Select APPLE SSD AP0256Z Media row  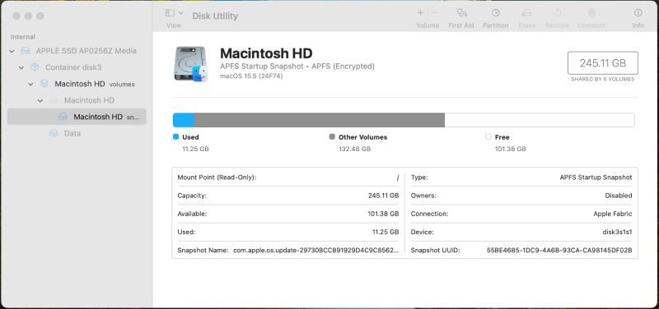[77, 51]
